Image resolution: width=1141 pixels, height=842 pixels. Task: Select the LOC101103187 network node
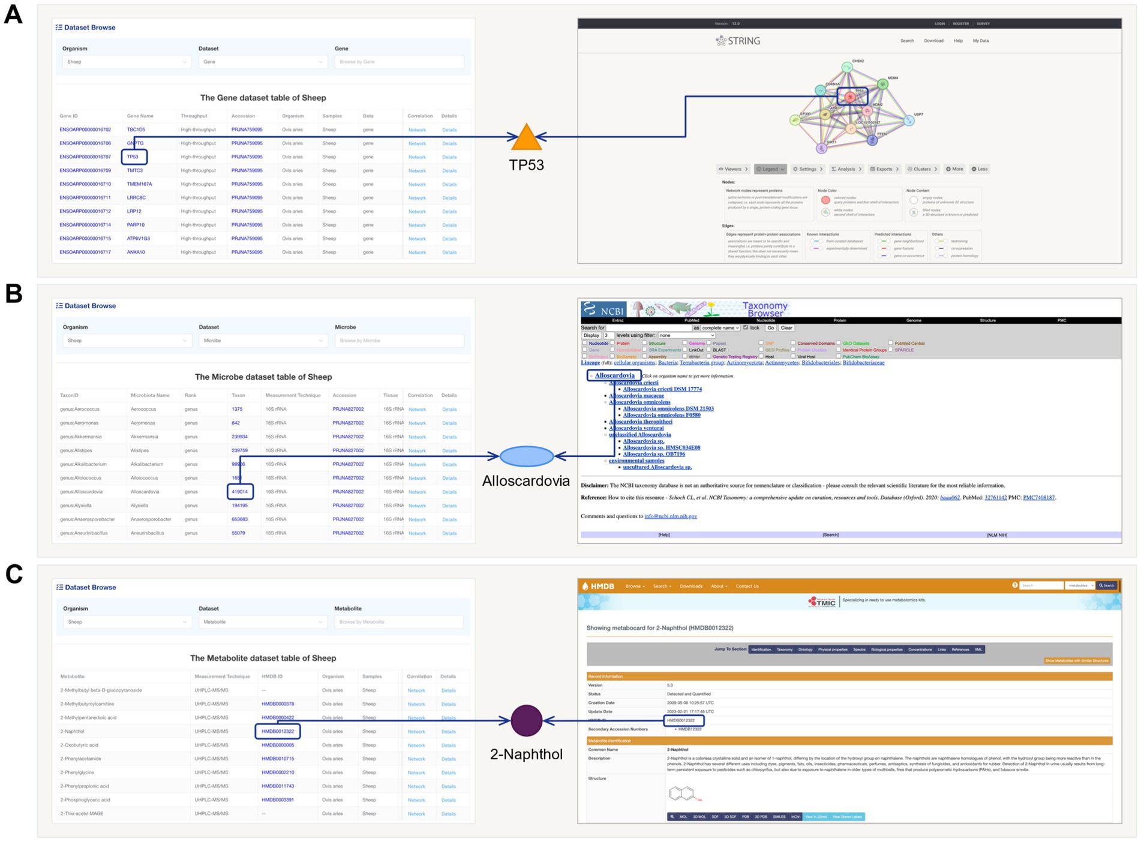pyautogui.click(x=851, y=128)
